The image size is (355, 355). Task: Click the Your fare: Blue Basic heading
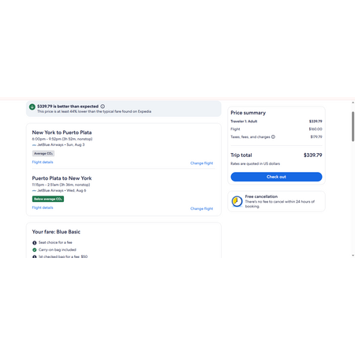[56, 232]
